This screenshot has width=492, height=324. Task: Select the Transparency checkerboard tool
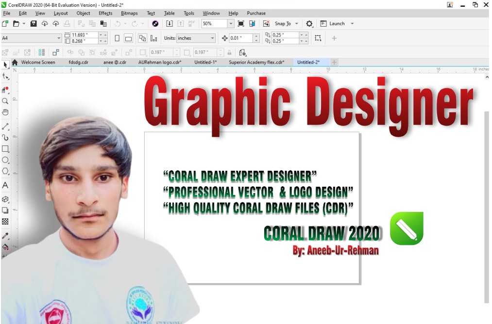click(x=5, y=221)
